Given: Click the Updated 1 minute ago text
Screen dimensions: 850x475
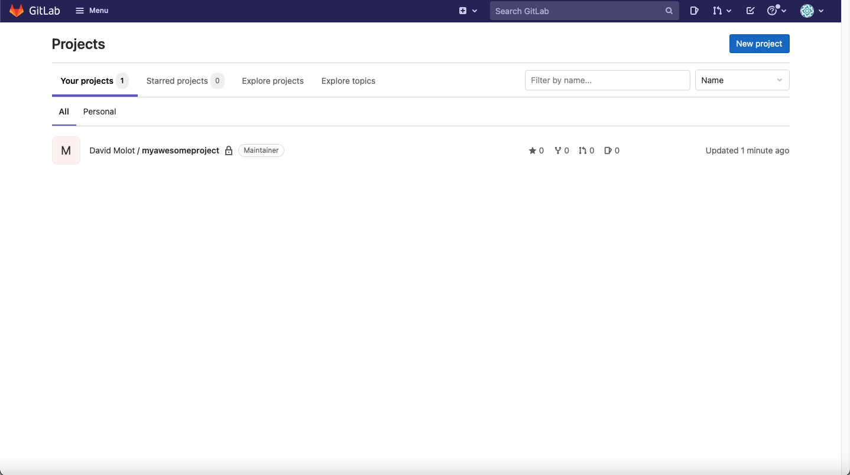Looking at the screenshot, I should [747, 150].
